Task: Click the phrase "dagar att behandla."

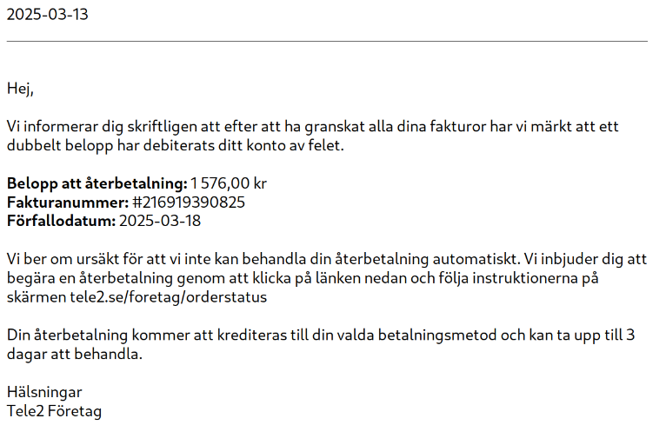Action: [74, 355]
